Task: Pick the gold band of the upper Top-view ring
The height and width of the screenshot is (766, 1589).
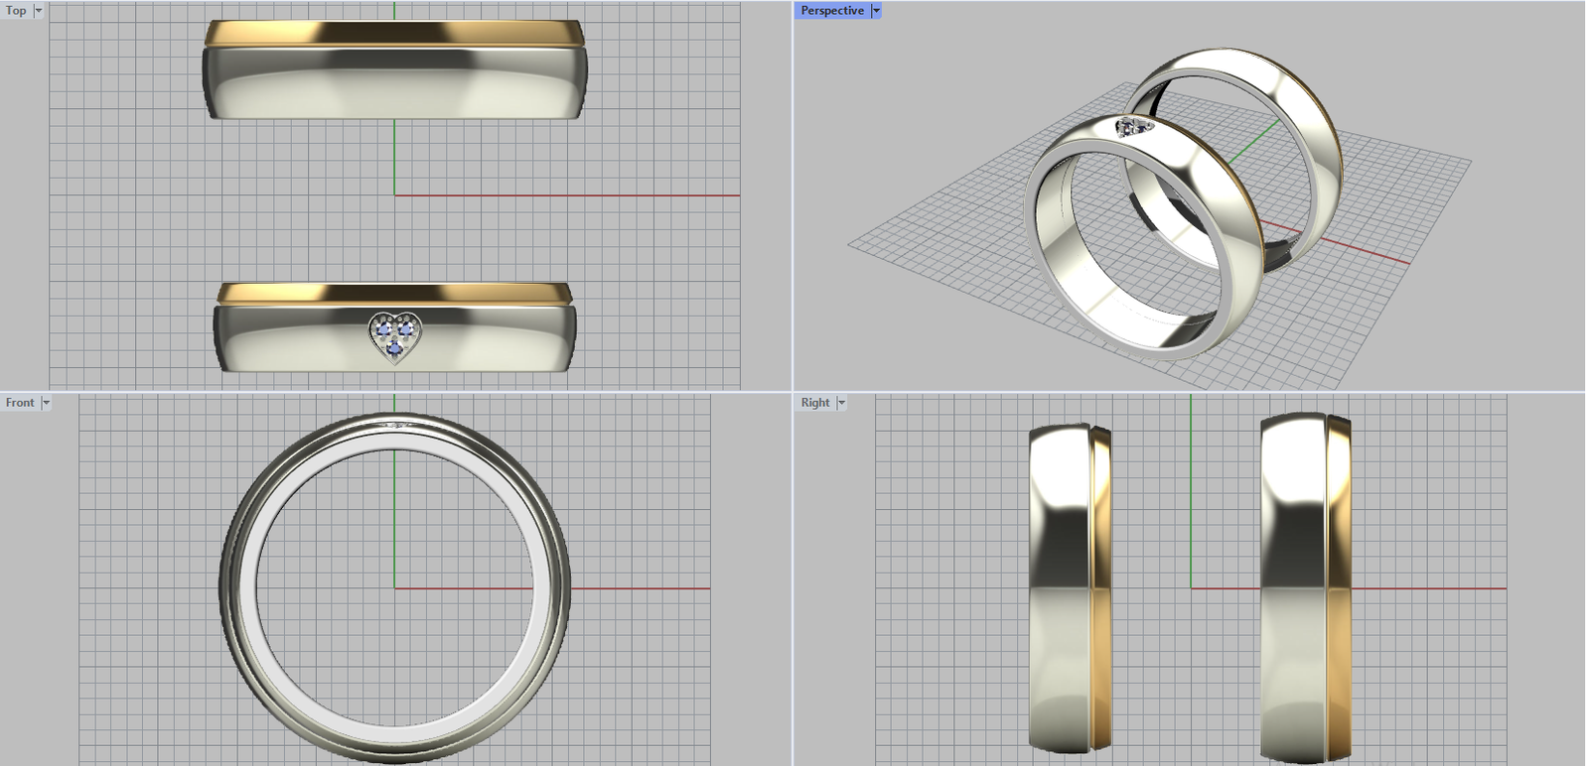Action: (395, 33)
